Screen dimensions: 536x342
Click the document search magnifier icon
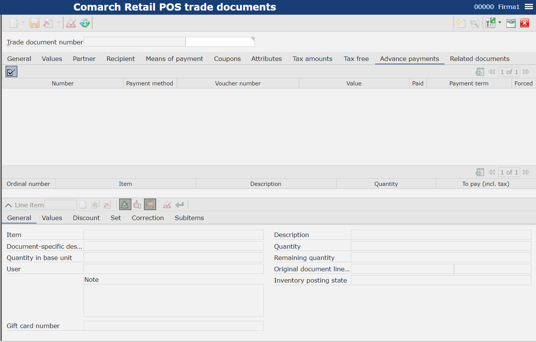[475, 23]
